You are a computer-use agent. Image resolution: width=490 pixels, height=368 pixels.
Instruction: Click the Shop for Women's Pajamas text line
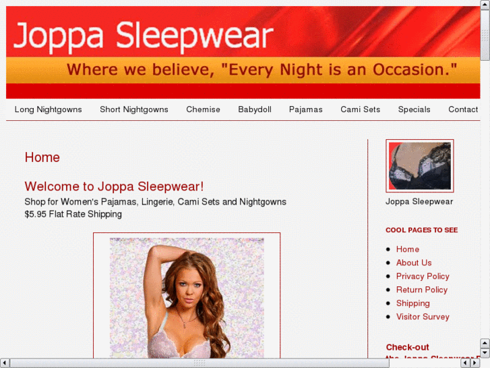pyautogui.click(x=155, y=202)
